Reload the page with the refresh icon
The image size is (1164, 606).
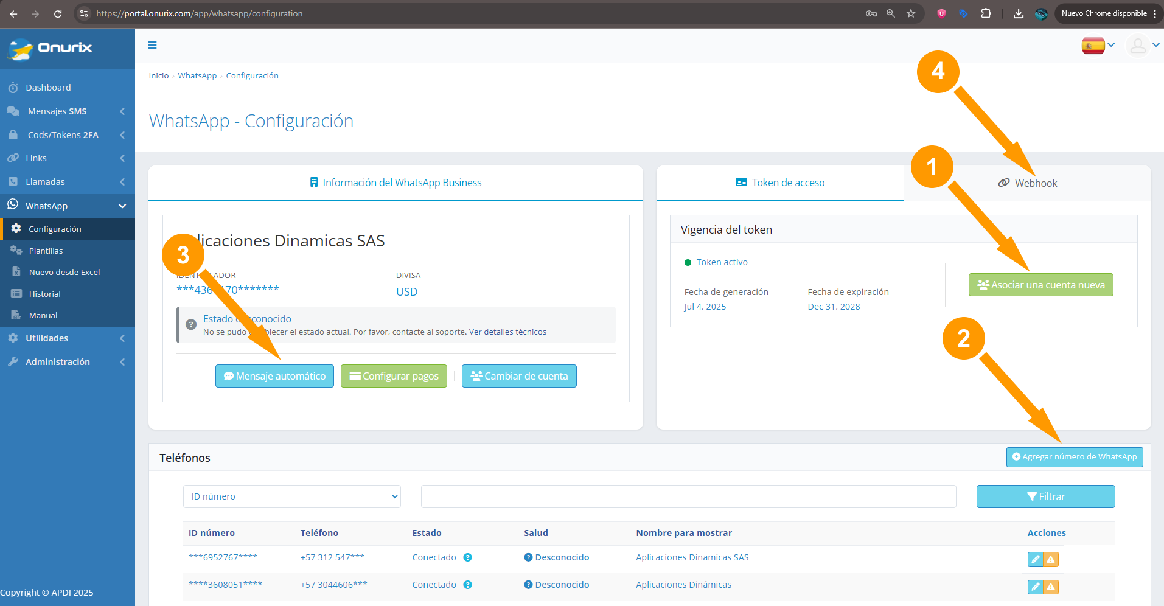click(58, 13)
